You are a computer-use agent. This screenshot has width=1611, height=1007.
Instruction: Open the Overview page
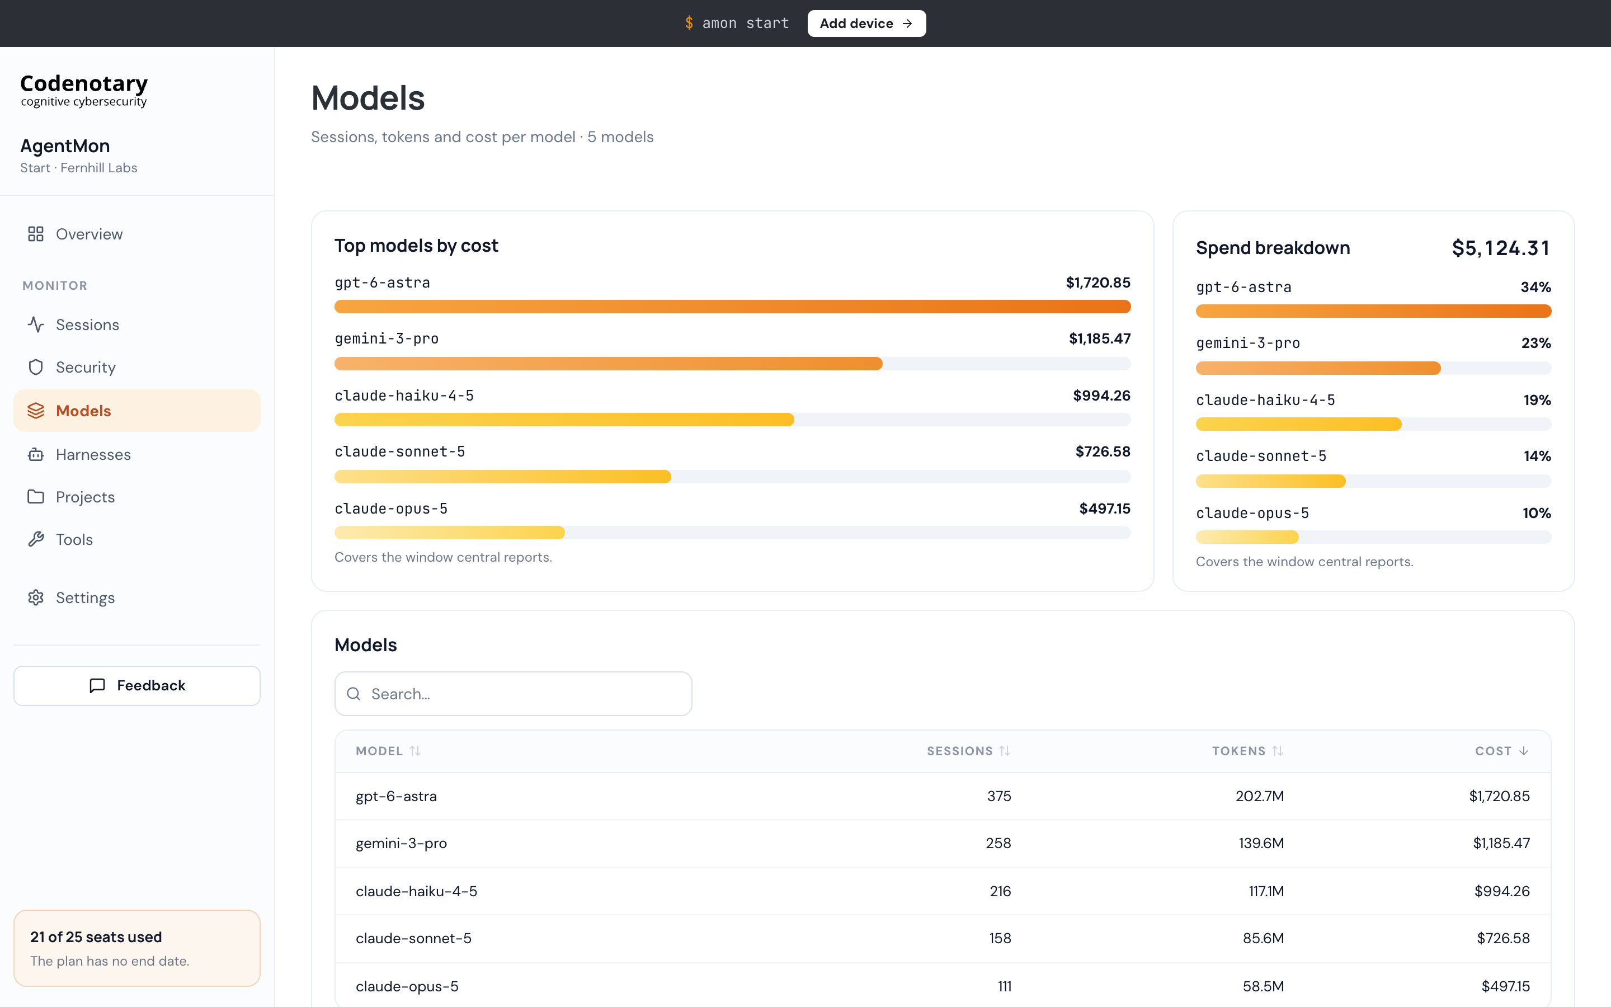[x=137, y=234]
